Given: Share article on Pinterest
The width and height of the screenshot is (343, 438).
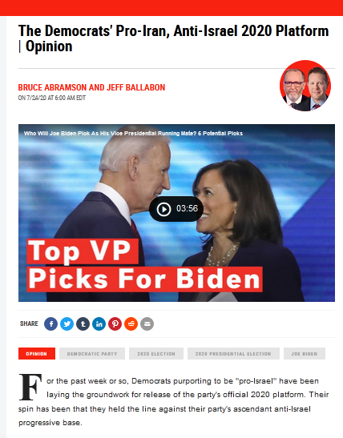Looking at the screenshot, I should click(115, 324).
